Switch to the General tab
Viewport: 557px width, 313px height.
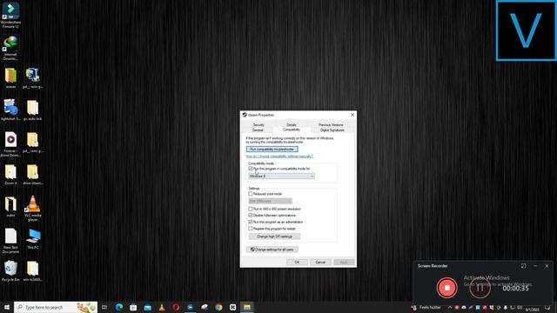(x=258, y=130)
